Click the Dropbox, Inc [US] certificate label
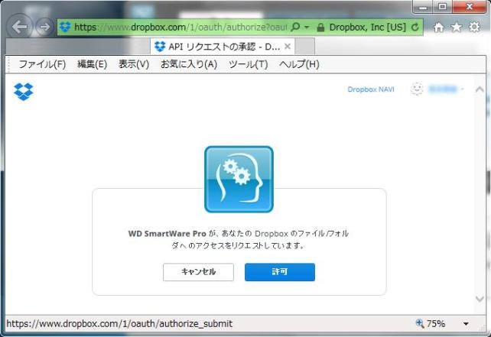Screen dimensions: 491x337 (368, 28)
